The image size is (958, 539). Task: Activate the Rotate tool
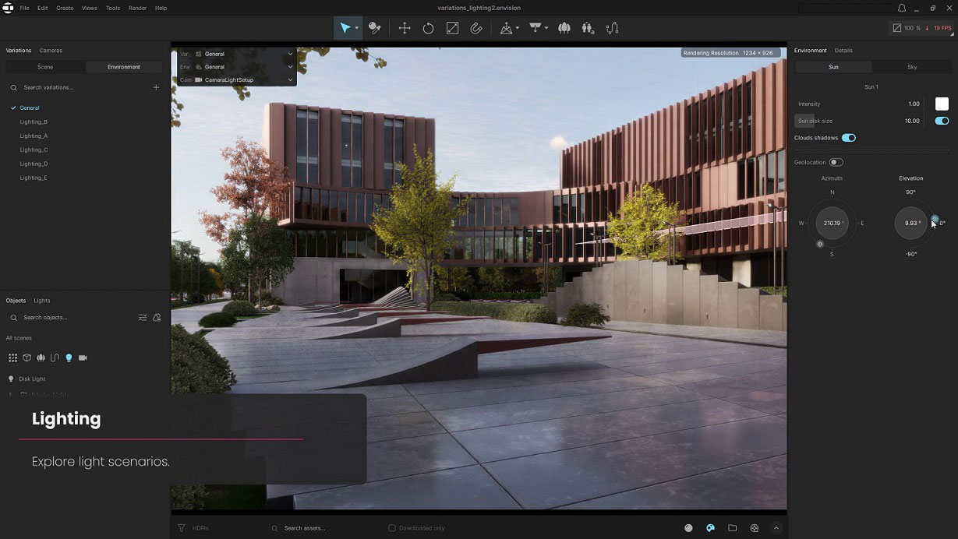click(x=428, y=28)
